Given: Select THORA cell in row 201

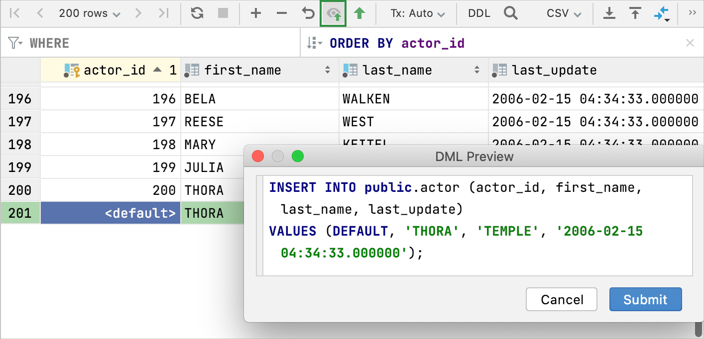Looking at the screenshot, I should tap(213, 213).
